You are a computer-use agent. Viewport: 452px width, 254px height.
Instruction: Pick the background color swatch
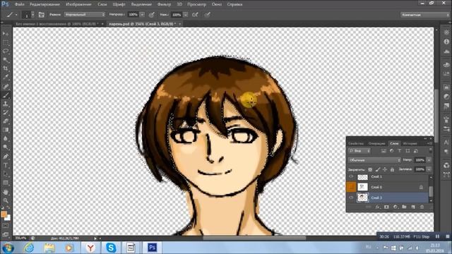pos(8,218)
